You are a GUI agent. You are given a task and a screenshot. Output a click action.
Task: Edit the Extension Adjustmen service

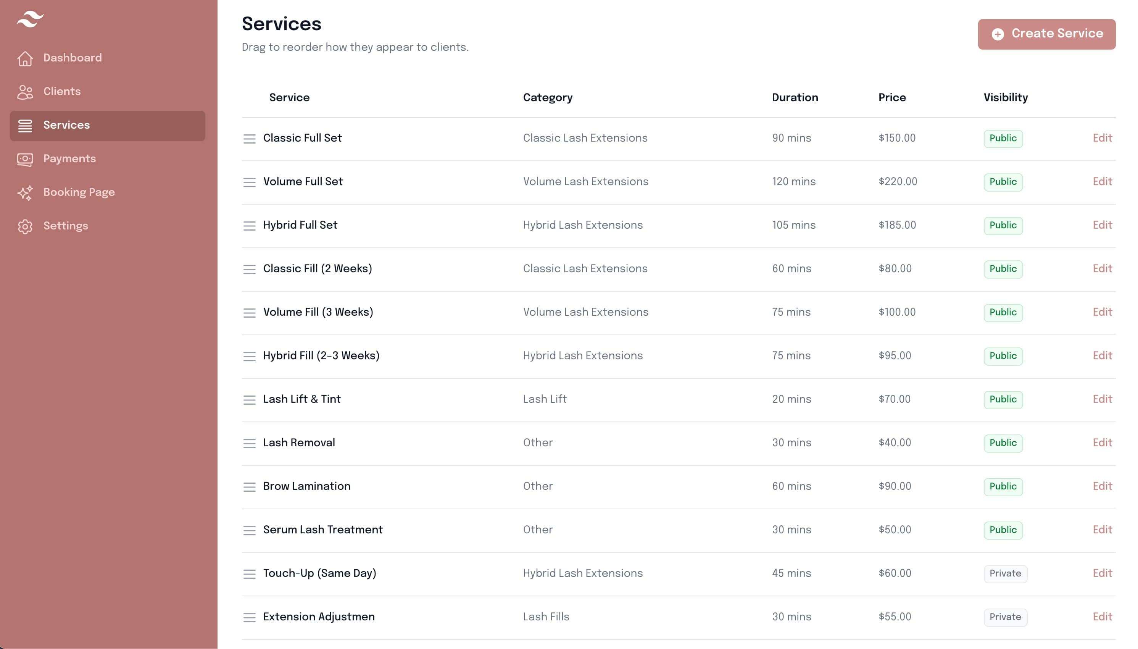(1101, 617)
